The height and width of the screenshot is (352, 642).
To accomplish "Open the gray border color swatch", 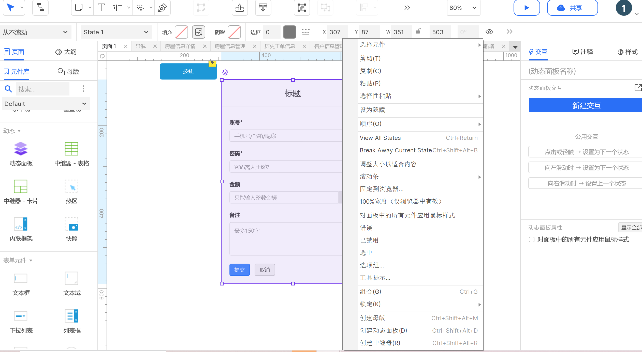I will click(289, 32).
